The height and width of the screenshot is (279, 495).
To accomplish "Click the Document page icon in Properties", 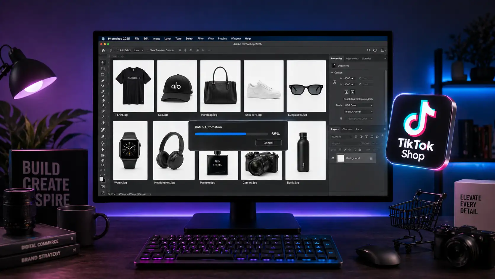I will click(334, 66).
